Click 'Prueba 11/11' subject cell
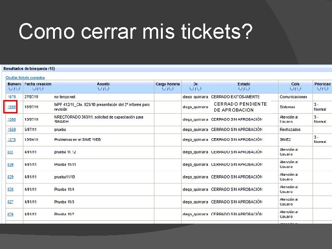 65,165
